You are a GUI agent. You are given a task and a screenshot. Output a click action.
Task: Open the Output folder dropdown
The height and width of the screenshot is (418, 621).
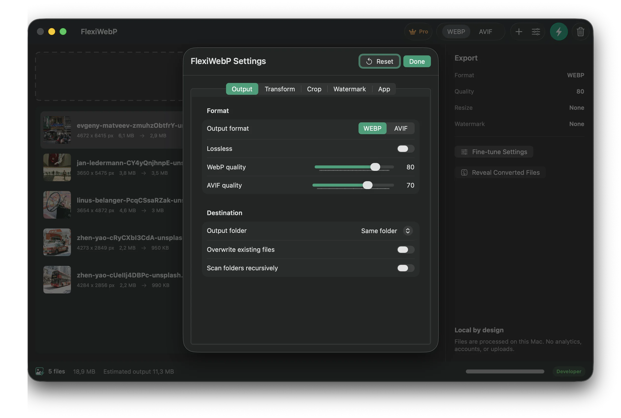(x=386, y=231)
